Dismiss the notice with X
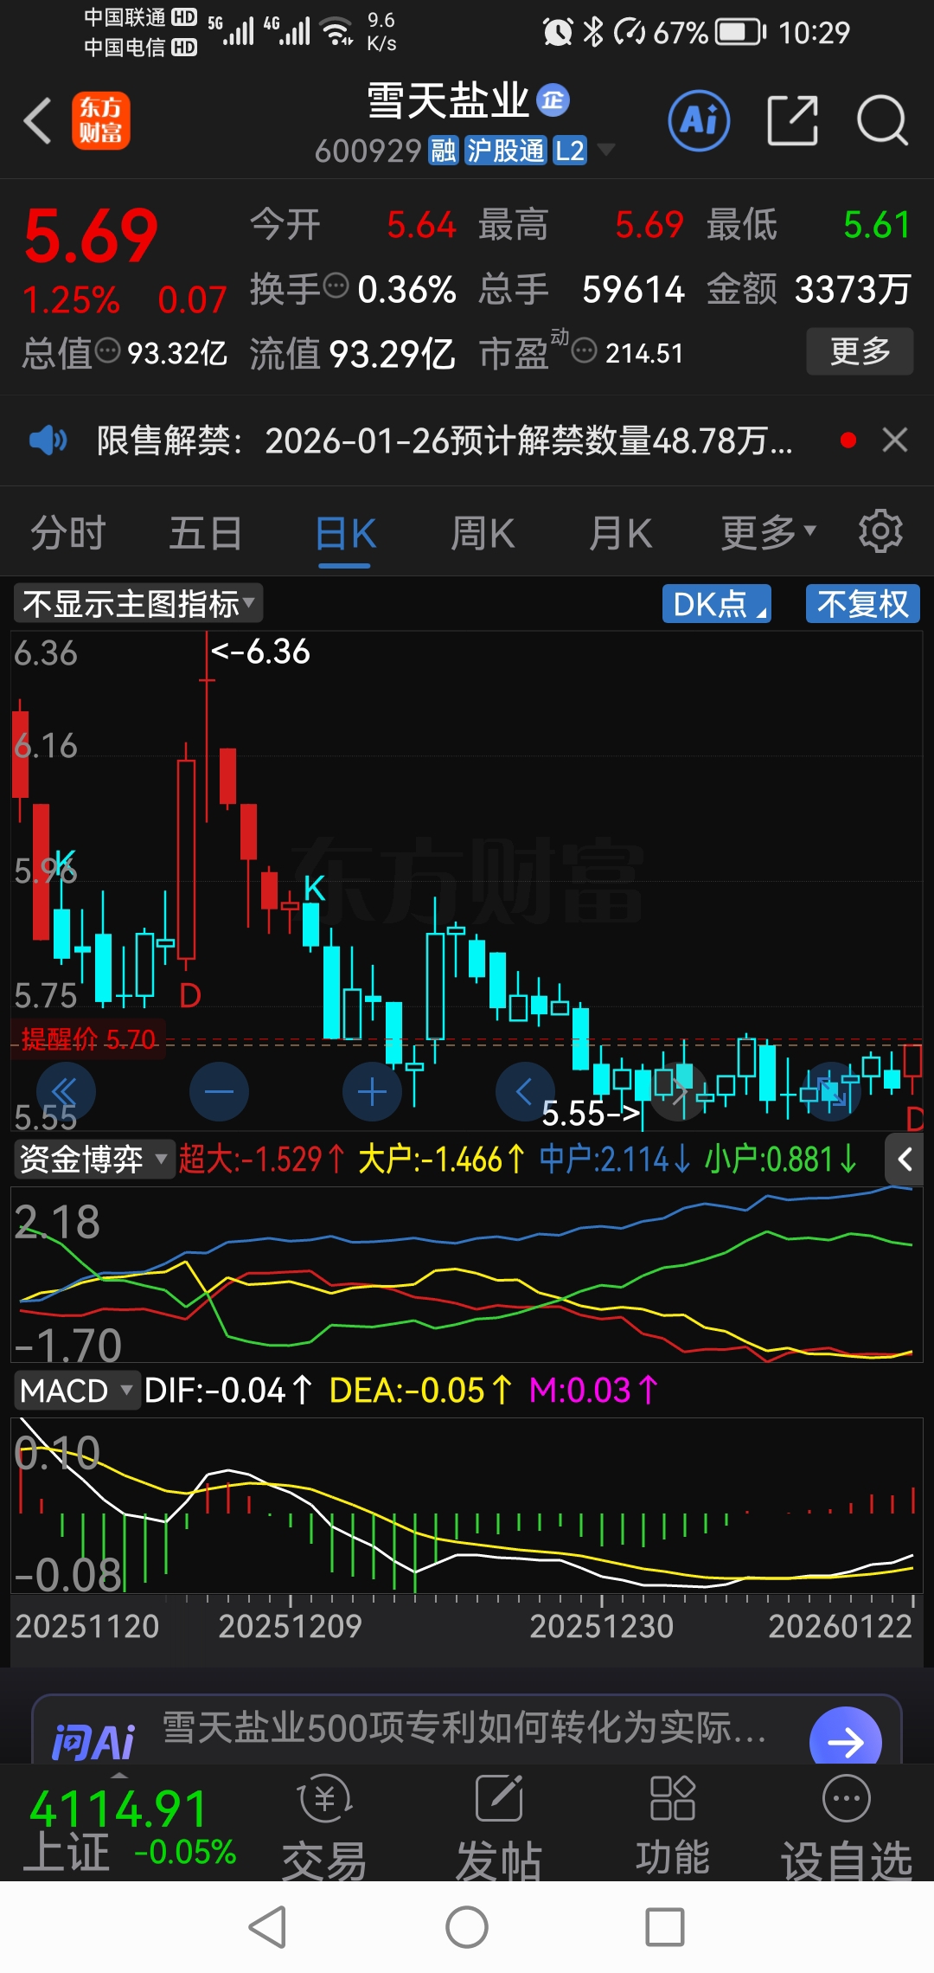 pyautogui.click(x=895, y=440)
